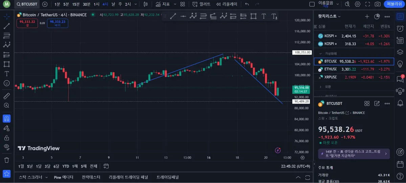This screenshot has width=406, height=183.
Task: Select the text tool in left toolbar
Action: [6, 73]
